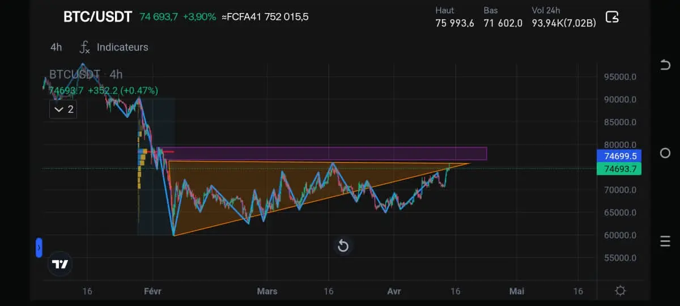Expand the indicators legend showing 2
Image resolution: width=680 pixels, height=306 pixels.
pyautogui.click(x=63, y=109)
